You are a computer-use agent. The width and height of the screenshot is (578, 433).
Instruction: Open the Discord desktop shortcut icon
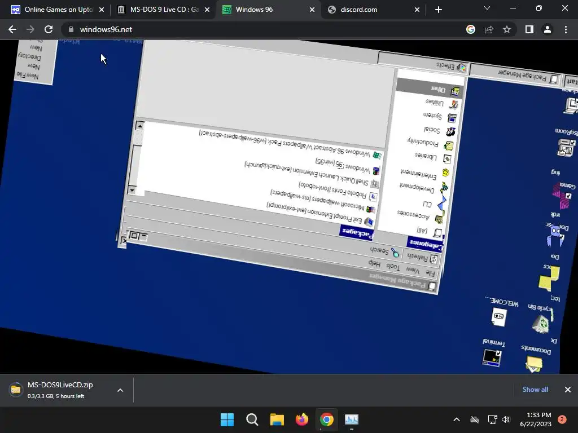pyautogui.click(x=556, y=235)
